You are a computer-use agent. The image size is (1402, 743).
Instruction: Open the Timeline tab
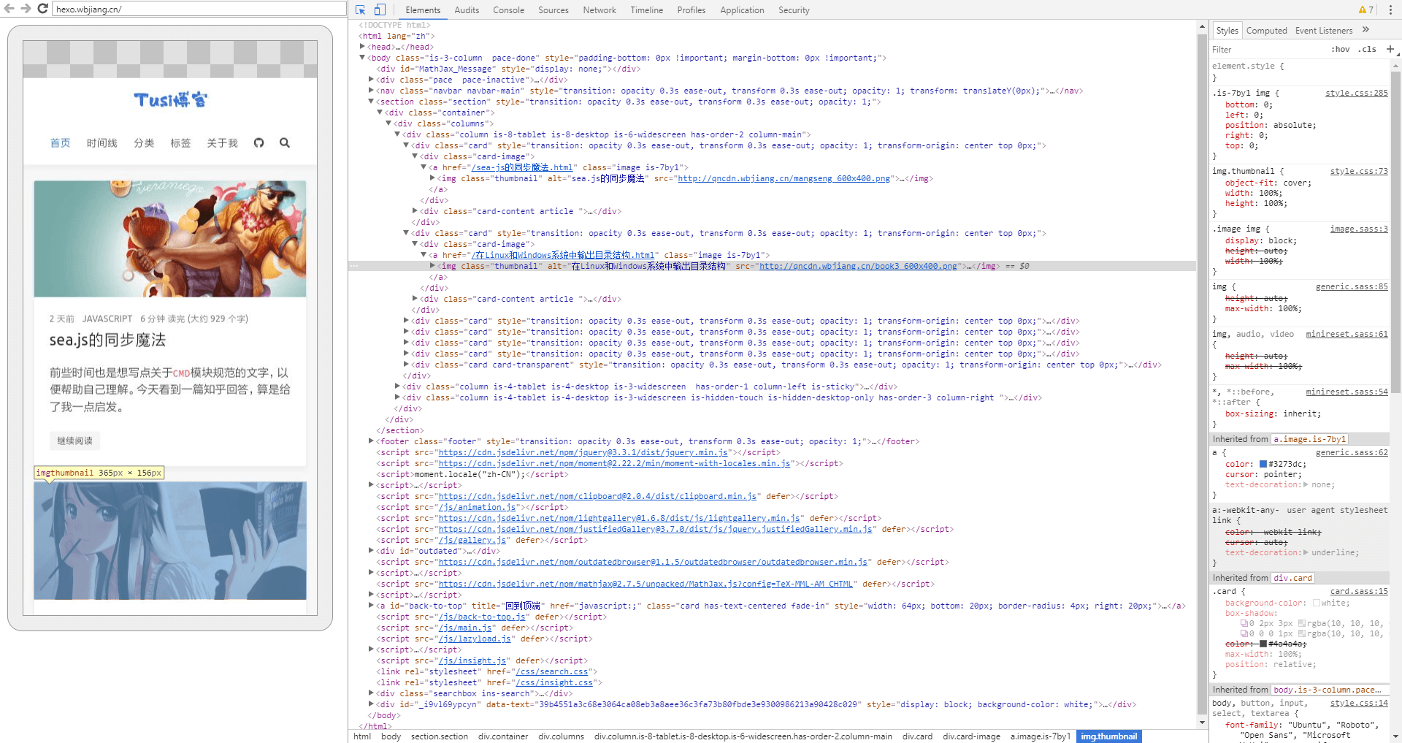tap(647, 10)
